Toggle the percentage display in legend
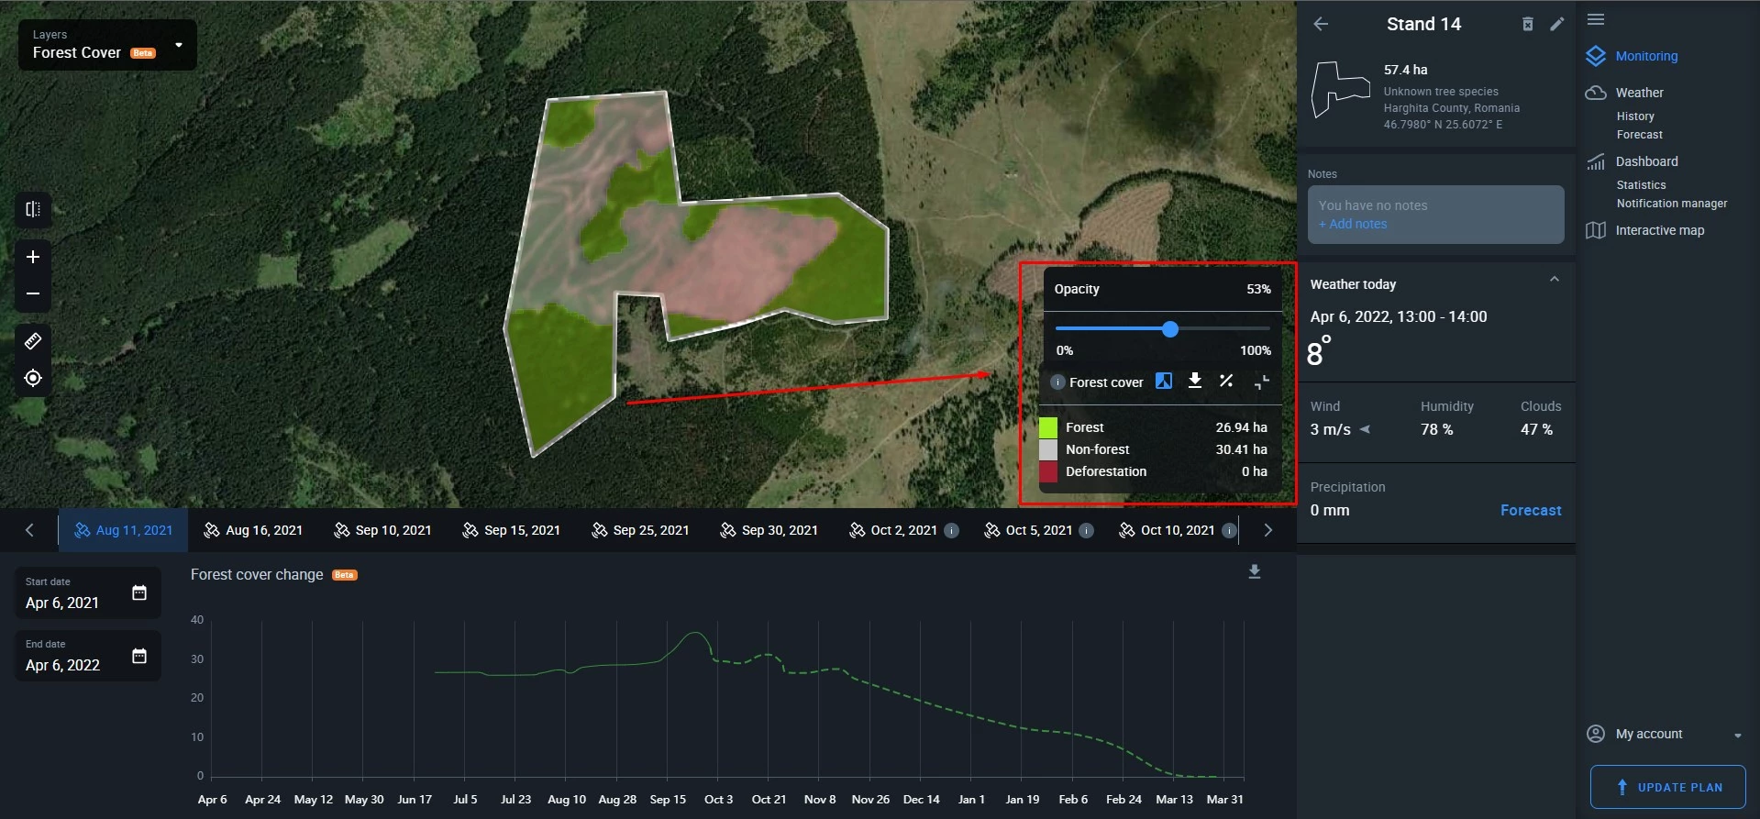 [x=1225, y=381]
